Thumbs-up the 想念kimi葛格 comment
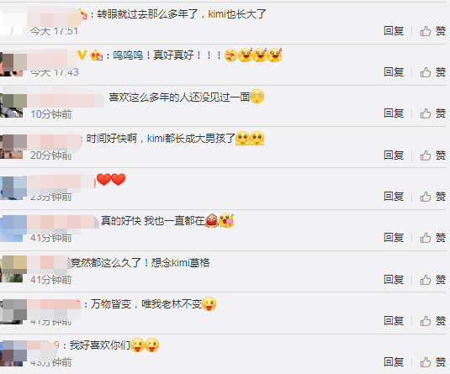 click(x=433, y=280)
